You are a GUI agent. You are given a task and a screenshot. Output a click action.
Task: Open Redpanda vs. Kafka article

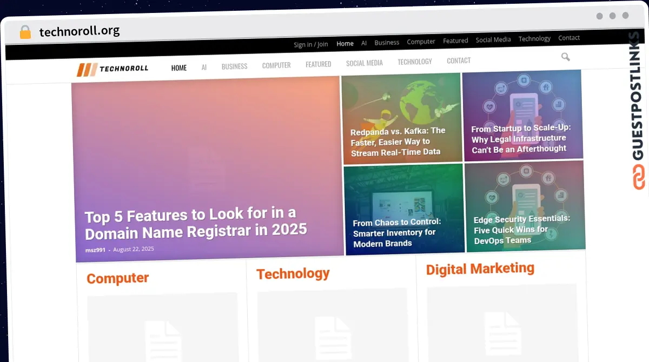pyautogui.click(x=398, y=142)
